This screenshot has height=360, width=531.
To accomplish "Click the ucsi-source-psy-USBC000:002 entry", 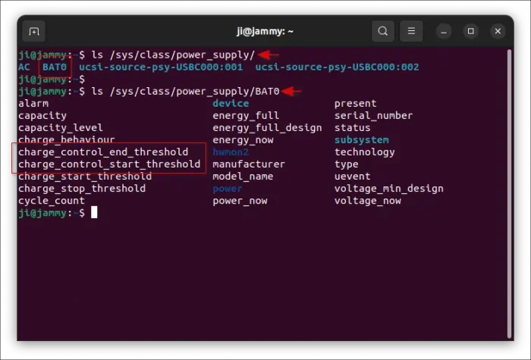I will coord(337,67).
